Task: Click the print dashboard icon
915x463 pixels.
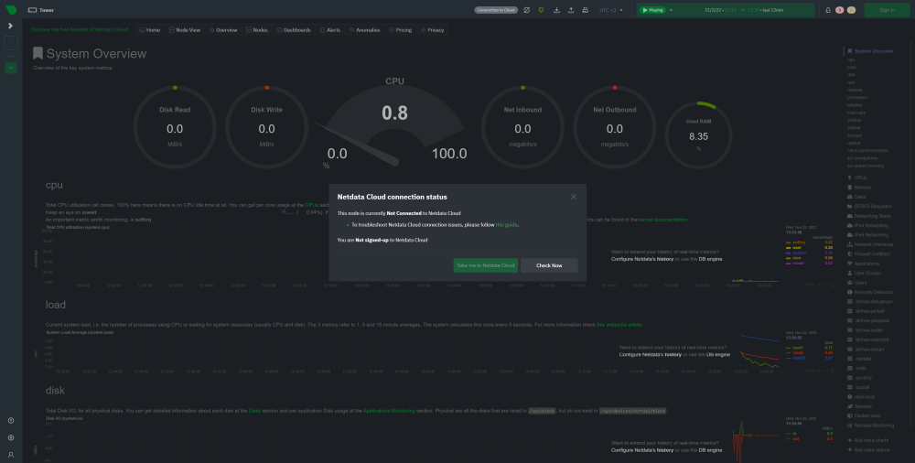Action: [x=586, y=10]
